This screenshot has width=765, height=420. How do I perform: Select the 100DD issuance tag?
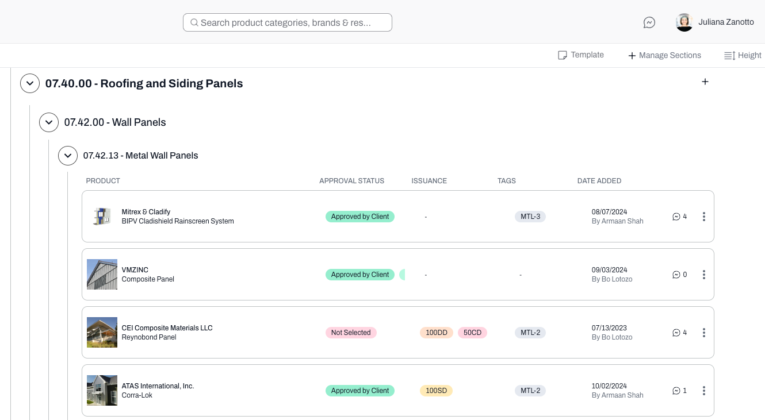point(437,333)
